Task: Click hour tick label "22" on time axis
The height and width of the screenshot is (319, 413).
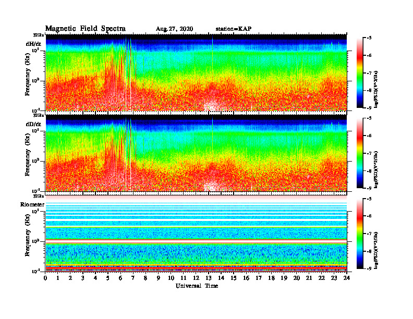Action: pyautogui.click(x=322, y=278)
